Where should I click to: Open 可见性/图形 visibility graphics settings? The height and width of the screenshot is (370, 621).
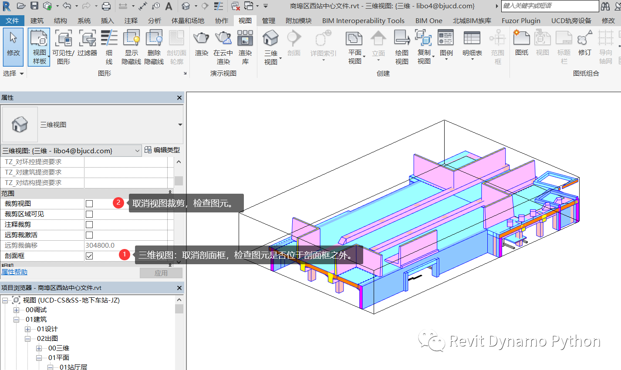(x=64, y=47)
